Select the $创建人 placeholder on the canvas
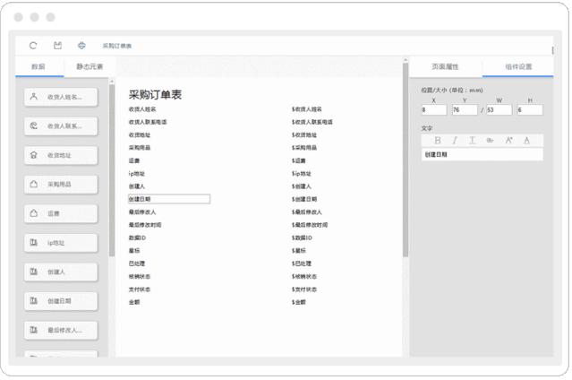Screen dimensions: 572x380 [302, 186]
